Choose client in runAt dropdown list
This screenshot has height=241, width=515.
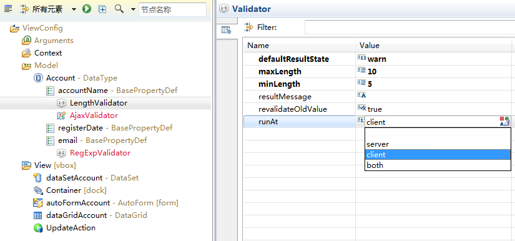[438, 155]
